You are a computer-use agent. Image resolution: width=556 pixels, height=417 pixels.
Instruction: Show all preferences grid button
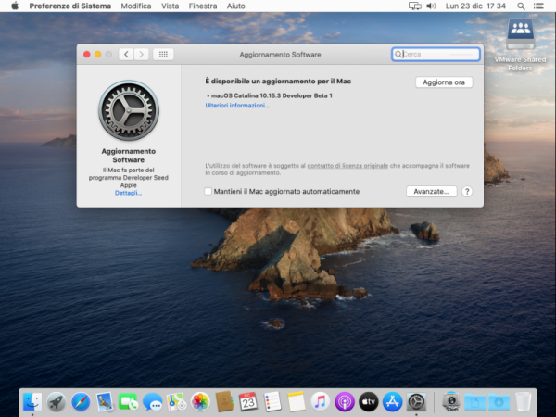click(163, 55)
